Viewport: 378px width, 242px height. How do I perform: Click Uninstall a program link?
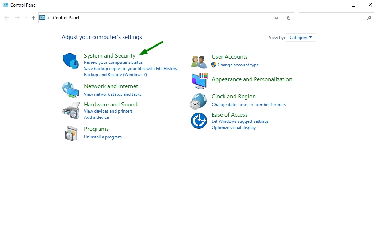[103, 137]
